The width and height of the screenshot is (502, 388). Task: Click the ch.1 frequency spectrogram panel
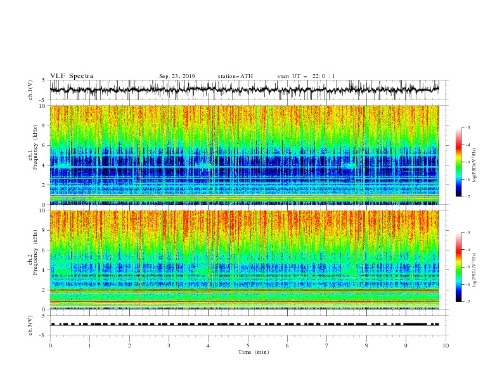(x=245, y=155)
